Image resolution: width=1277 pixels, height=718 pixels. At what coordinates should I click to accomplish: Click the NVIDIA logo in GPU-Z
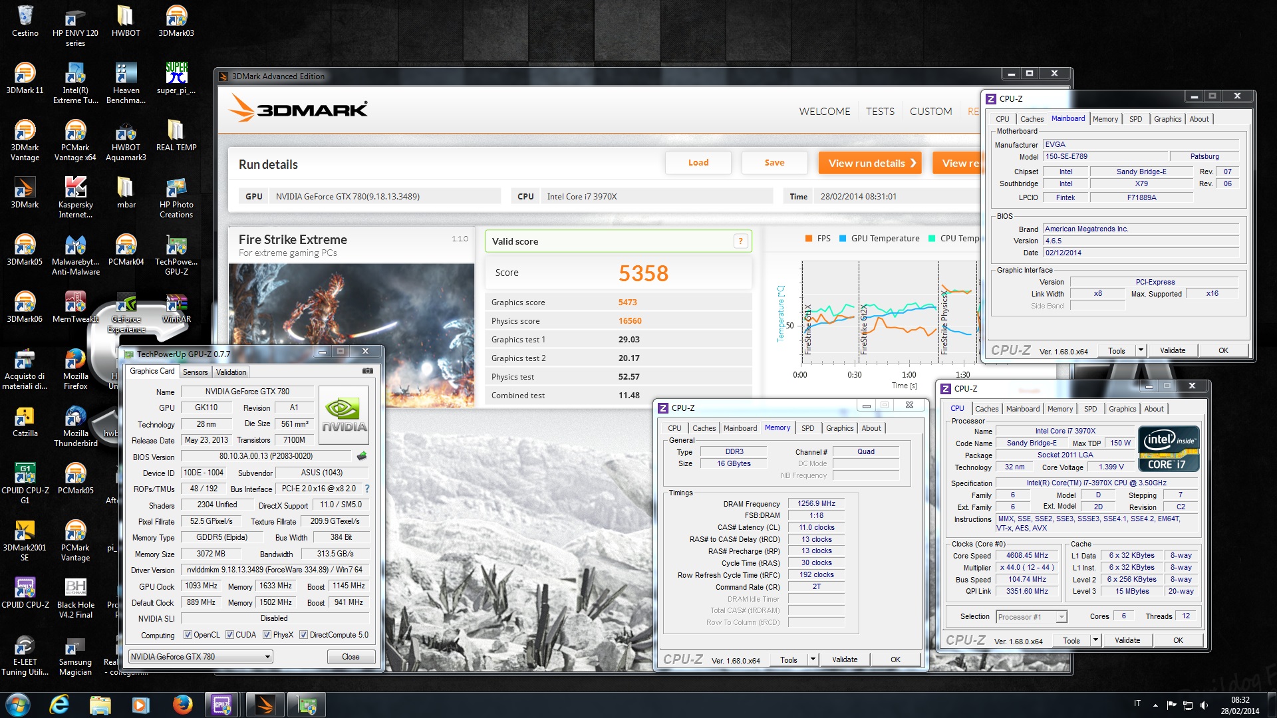[x=344, y=415]
